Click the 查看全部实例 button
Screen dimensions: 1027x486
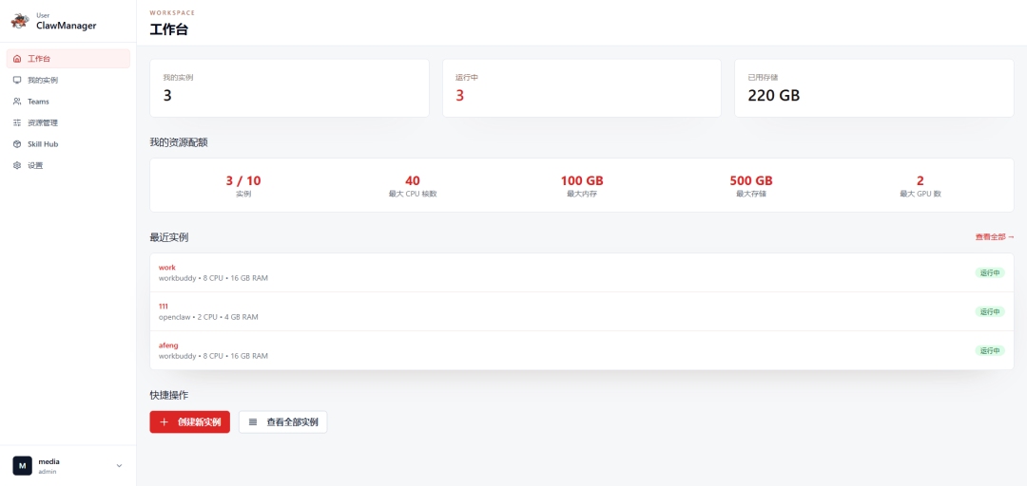point(283,421)
